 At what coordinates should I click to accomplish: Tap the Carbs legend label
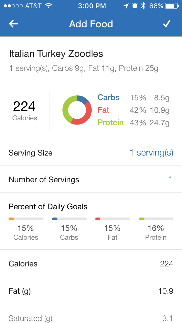pyautogui.click(x=108, y=98)
